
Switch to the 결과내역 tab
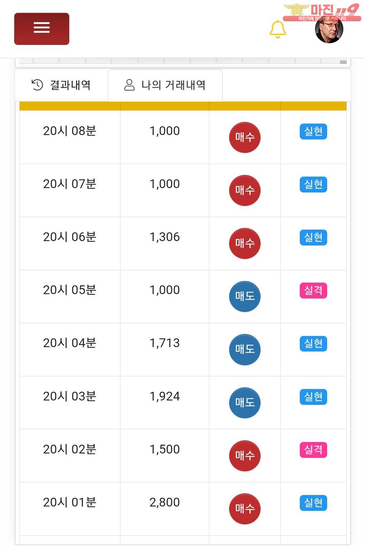click(61, 85)
